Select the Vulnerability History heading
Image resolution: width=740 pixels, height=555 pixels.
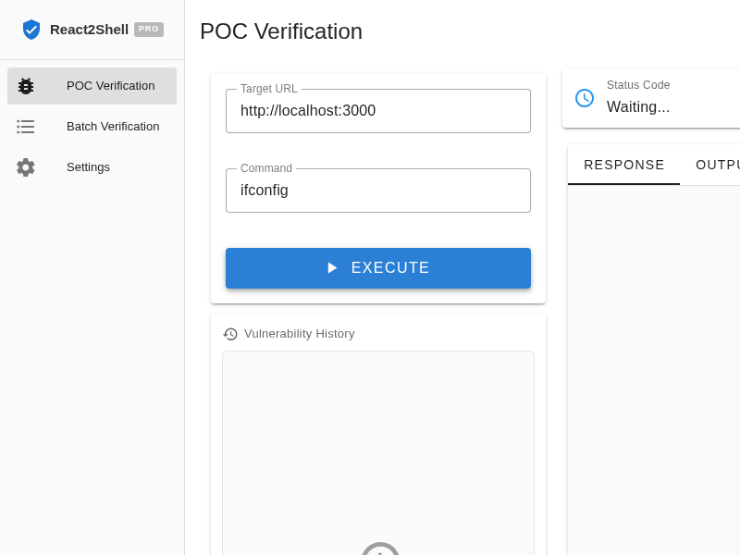[x=299, y=334]
